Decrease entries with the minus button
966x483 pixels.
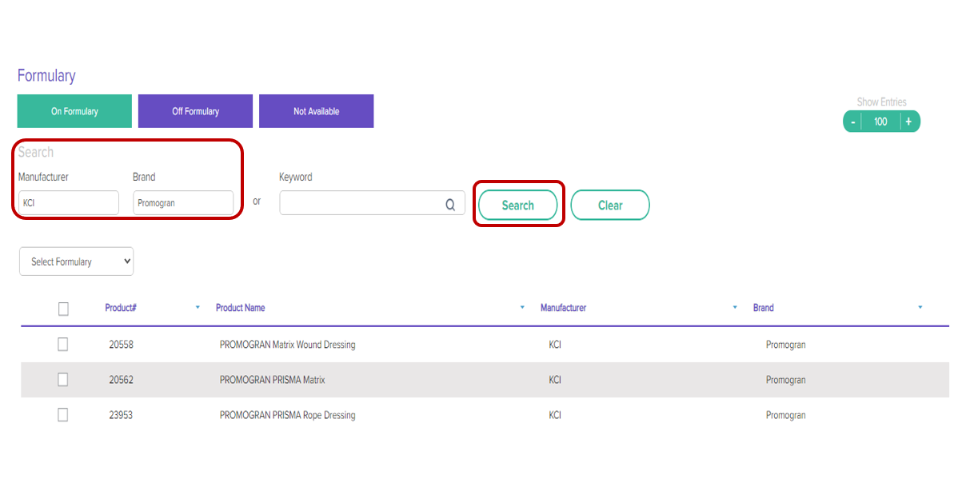(x=853, y=122)
